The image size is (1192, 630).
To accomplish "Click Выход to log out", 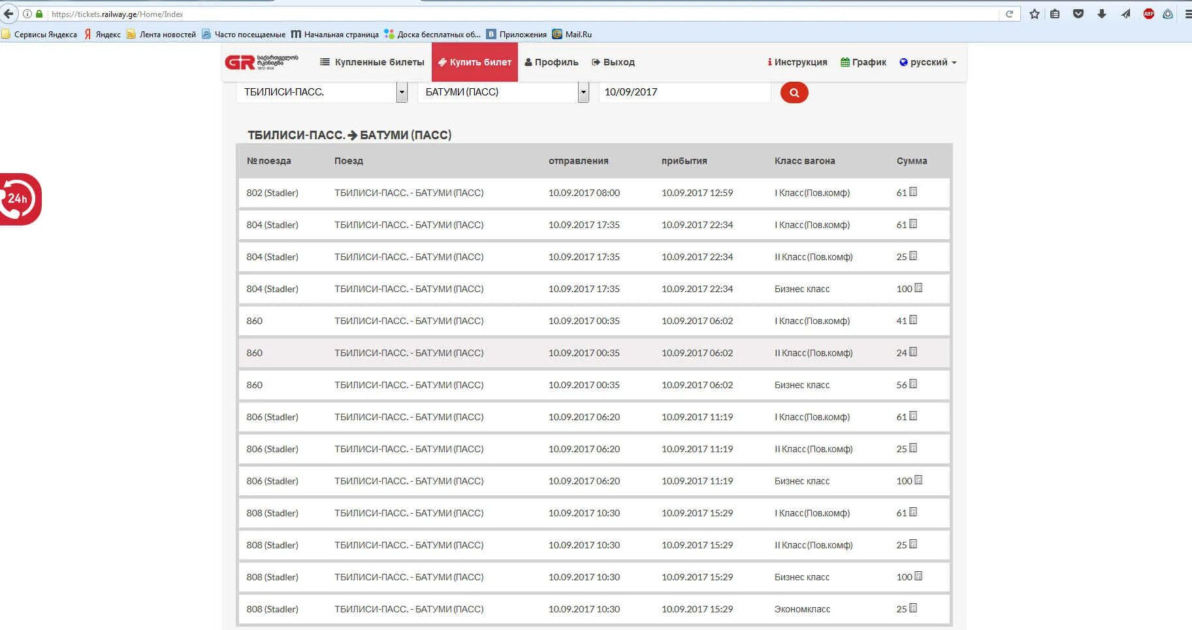I will coord(613,62).
